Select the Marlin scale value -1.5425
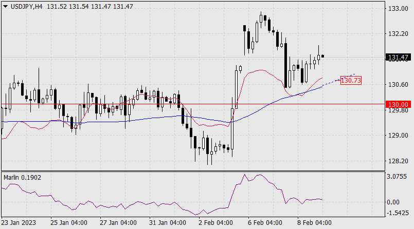Image resolution: width=414 pixels, height=229 pixels. (397, 213)
